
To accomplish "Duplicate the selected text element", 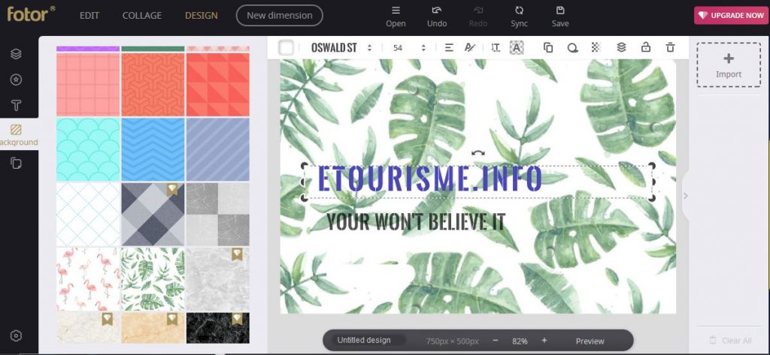I will pyautogui.click(x=548, y=47).
